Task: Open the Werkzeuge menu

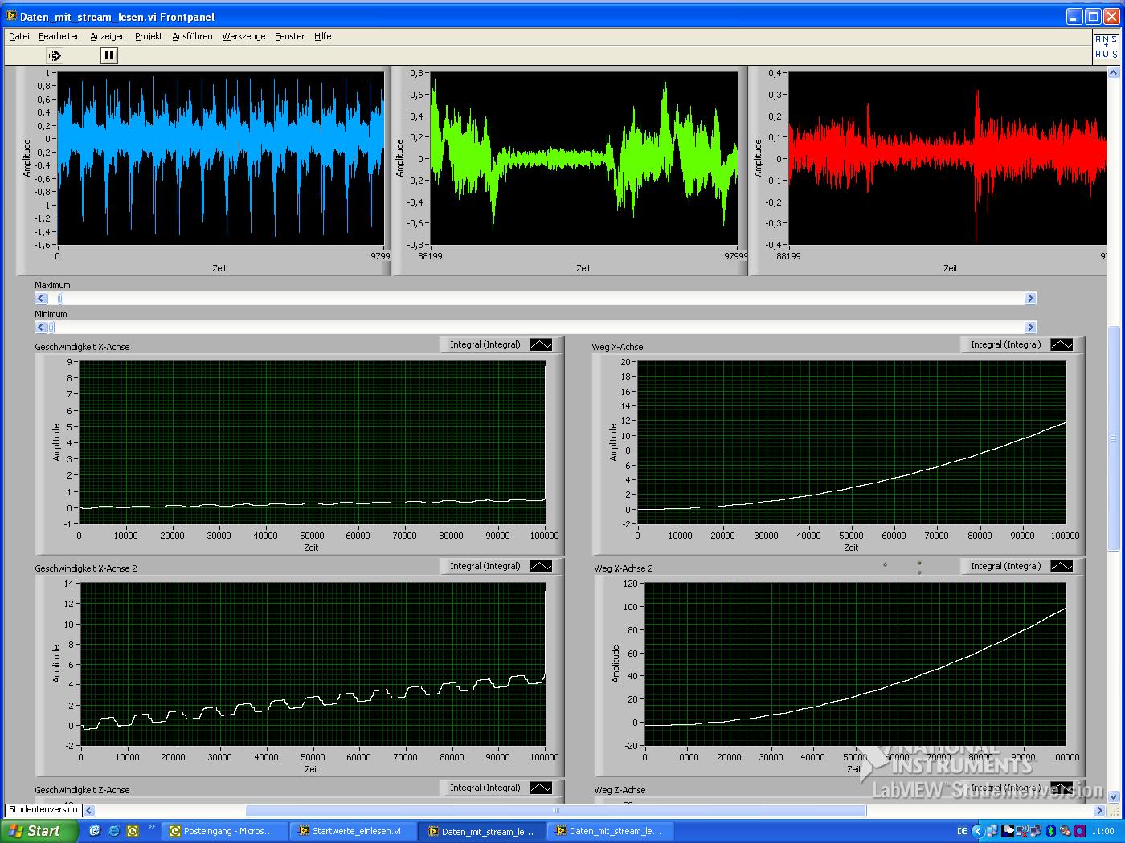Action: [x=243, y=36]
